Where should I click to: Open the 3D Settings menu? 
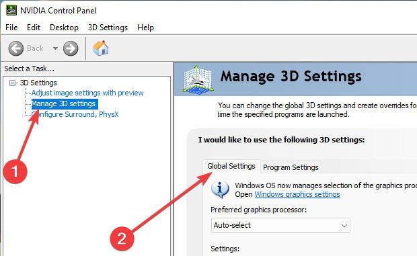point(108,28)
